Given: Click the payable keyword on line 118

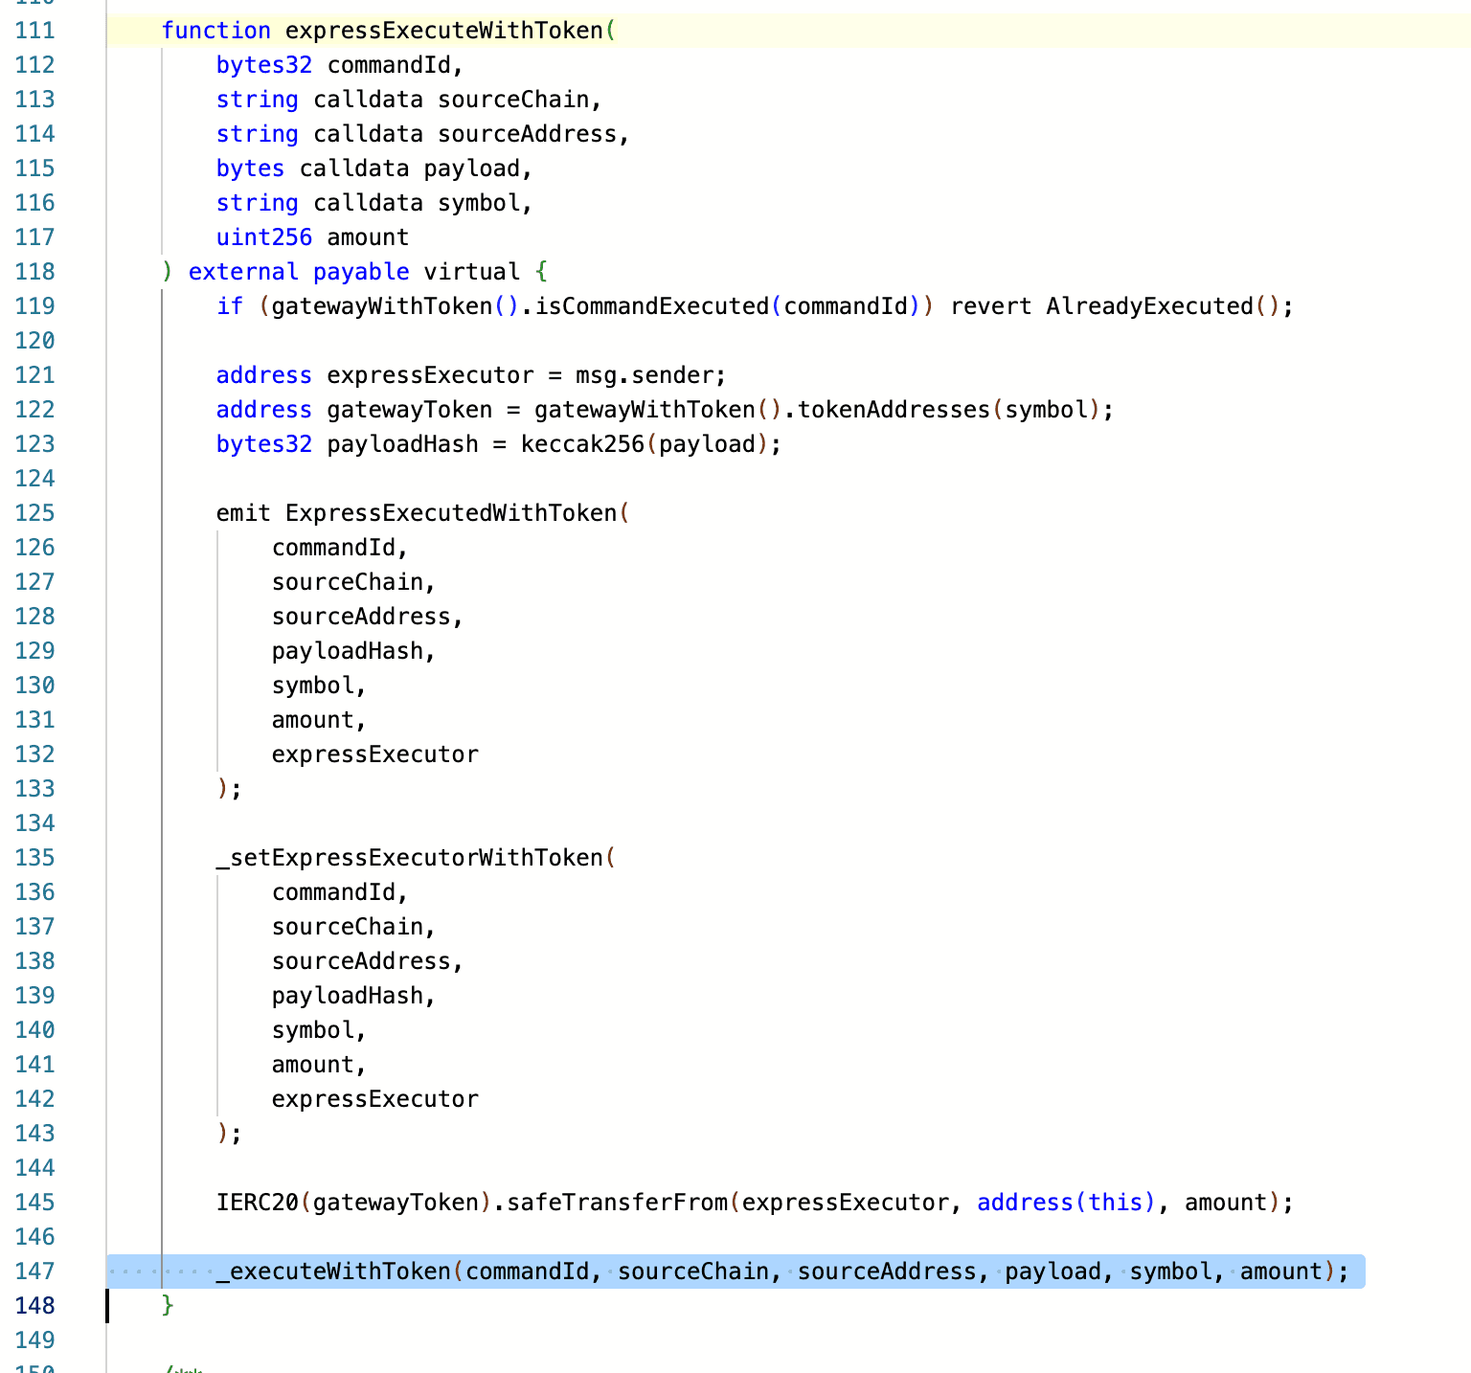Looking at the screenshot, I should (x=361, y=272).
